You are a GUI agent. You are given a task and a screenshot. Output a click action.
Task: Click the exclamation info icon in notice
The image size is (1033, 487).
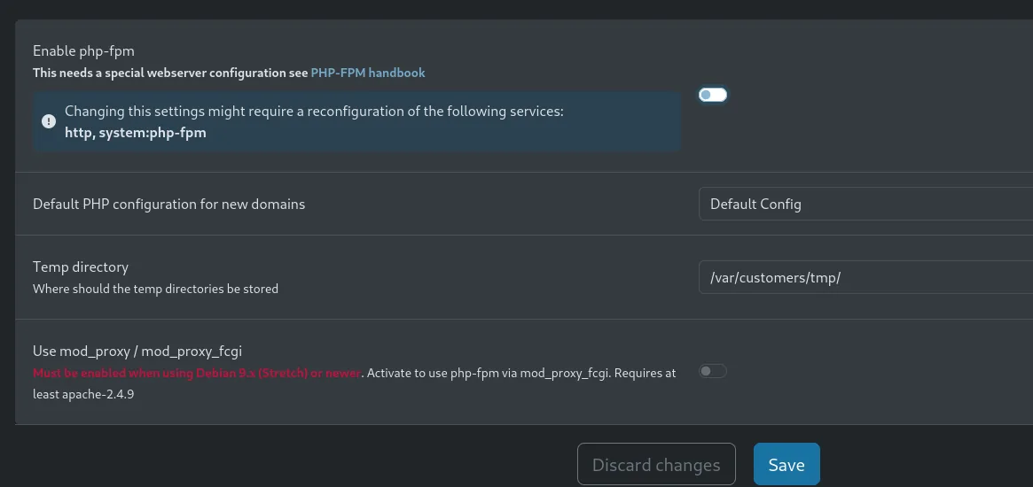point(49,121)
